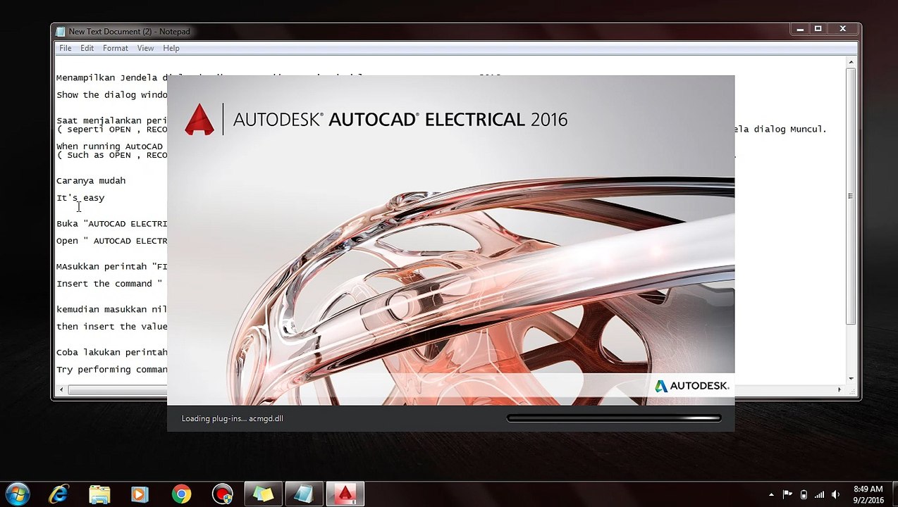
Task: Click the "MAsukkan perintah" line in Notepad
Action: 111,266
